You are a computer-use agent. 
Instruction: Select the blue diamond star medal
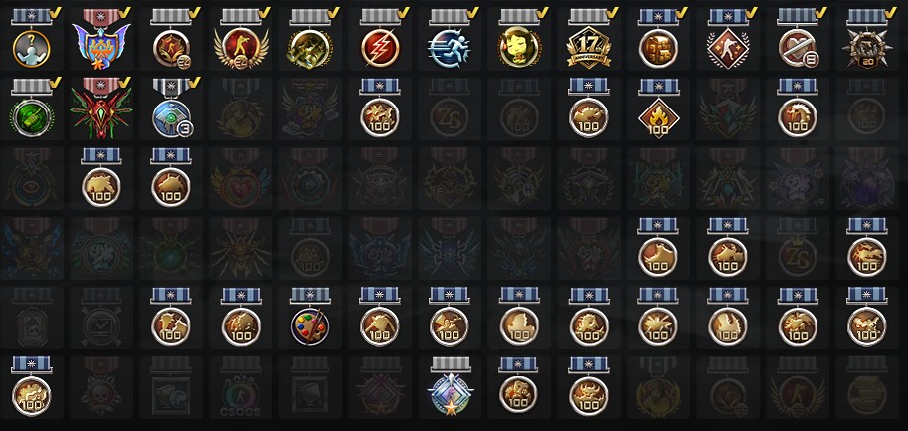449,387
